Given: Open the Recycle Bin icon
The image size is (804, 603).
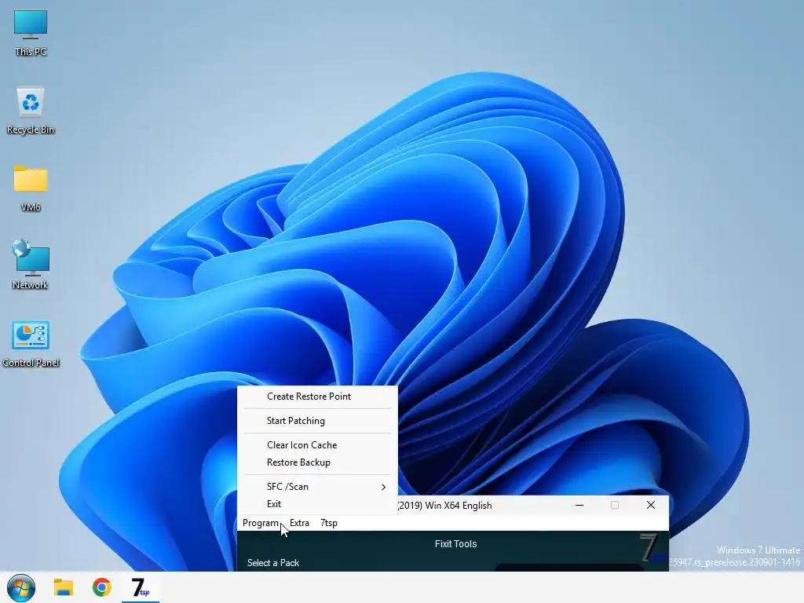Looking at the screenshot, I should [x=31, y=110].
